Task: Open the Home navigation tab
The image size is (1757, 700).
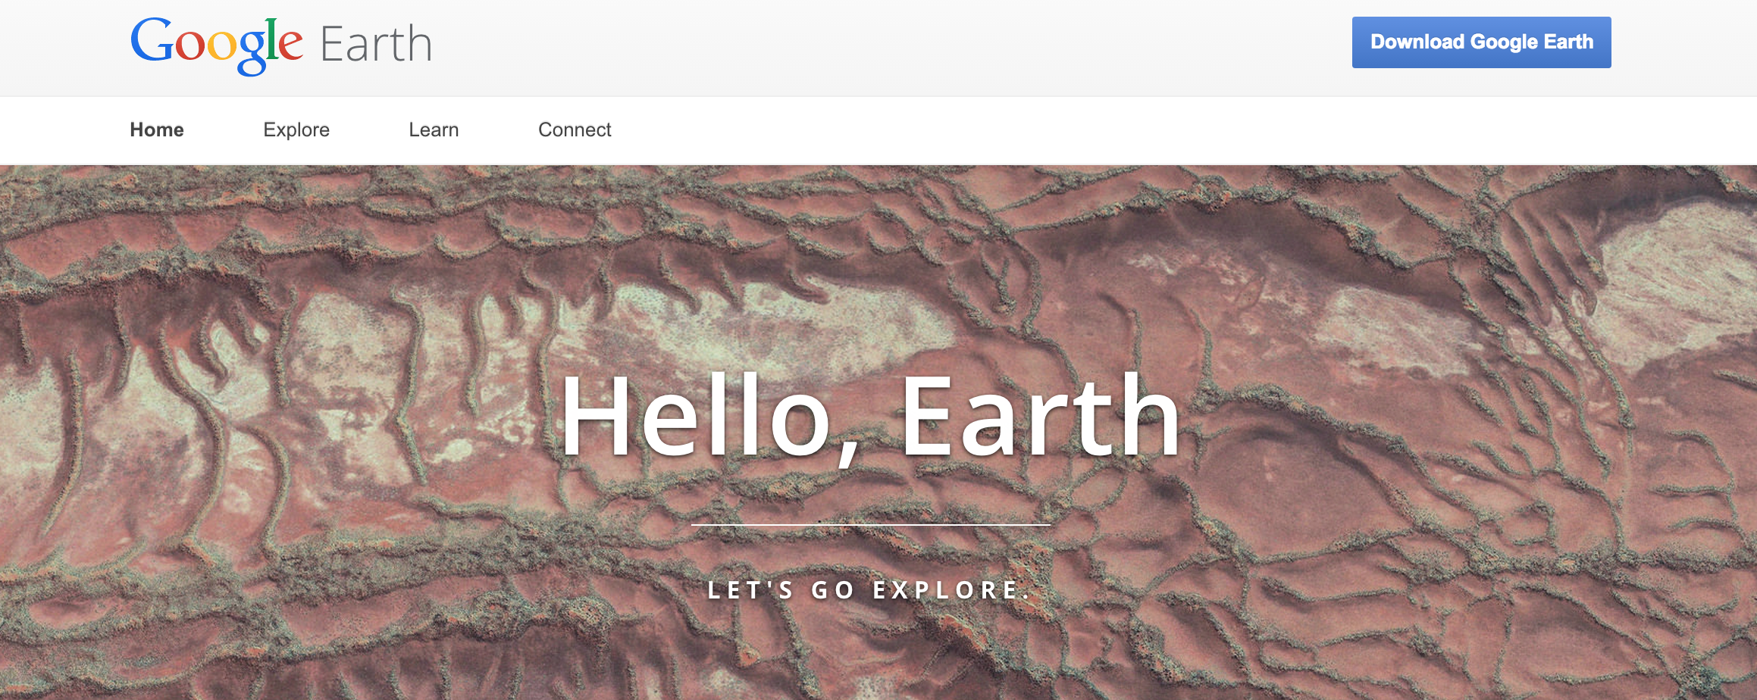Action: click(x=157, y=130)
